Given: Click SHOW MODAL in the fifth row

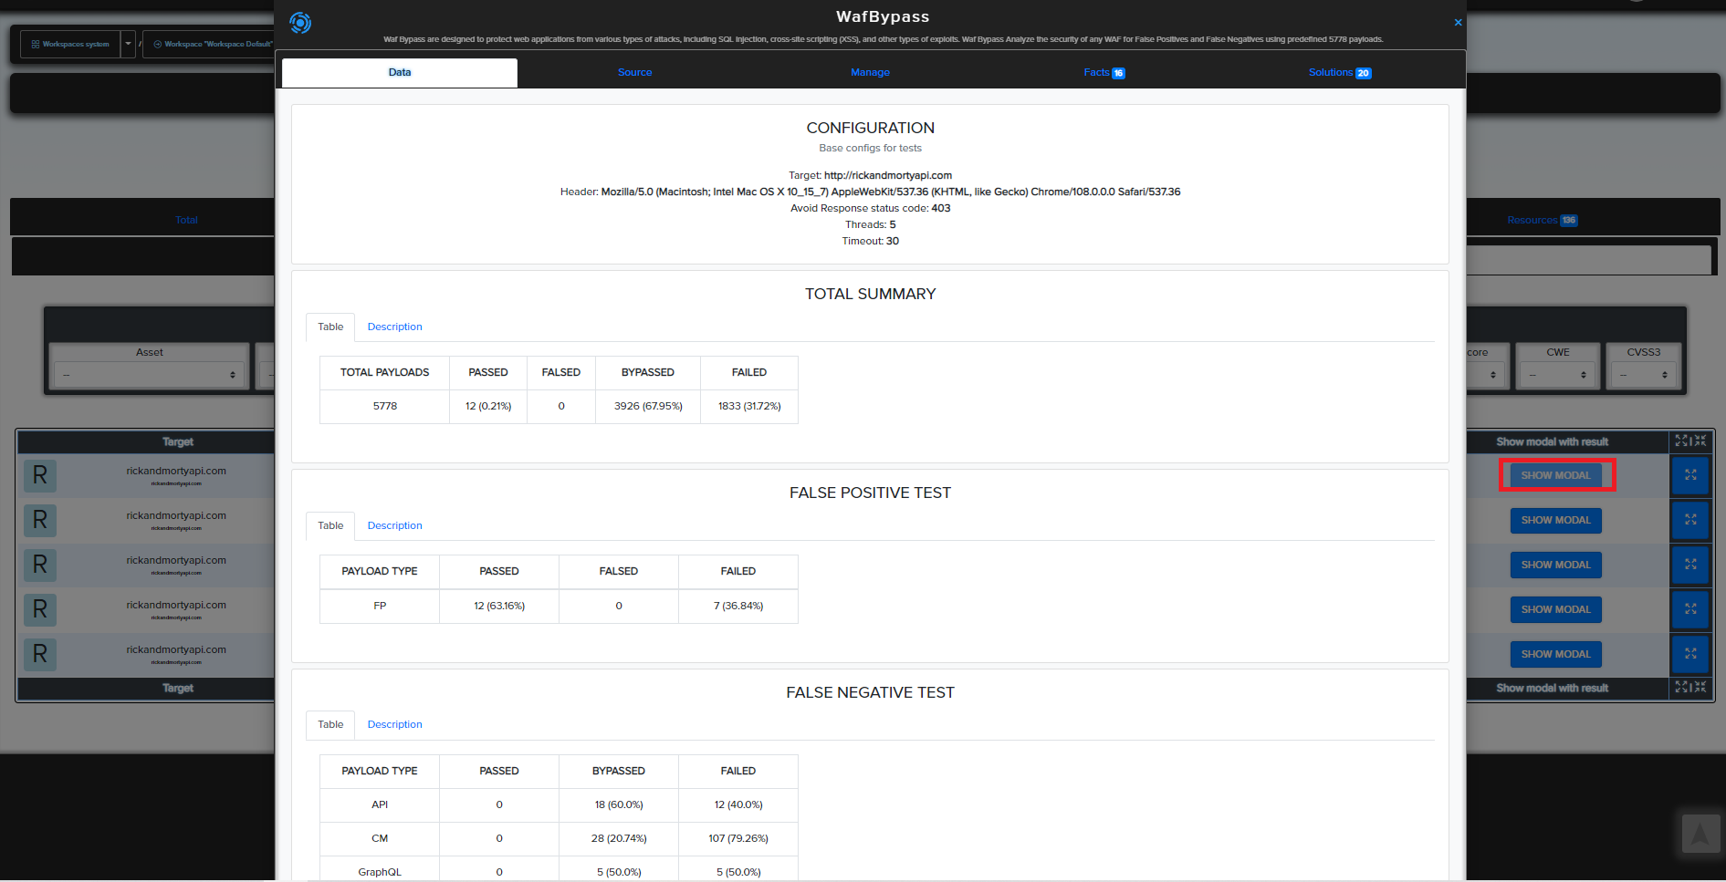Looking at the screenshot, I should 1555,654.
